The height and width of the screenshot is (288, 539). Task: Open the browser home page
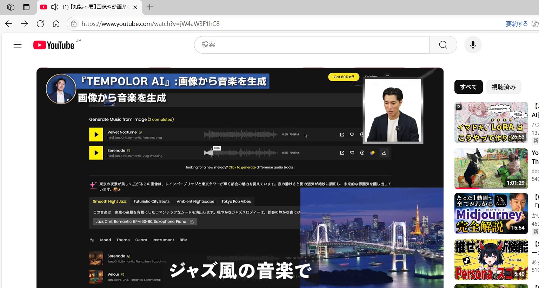pos(56,24)
